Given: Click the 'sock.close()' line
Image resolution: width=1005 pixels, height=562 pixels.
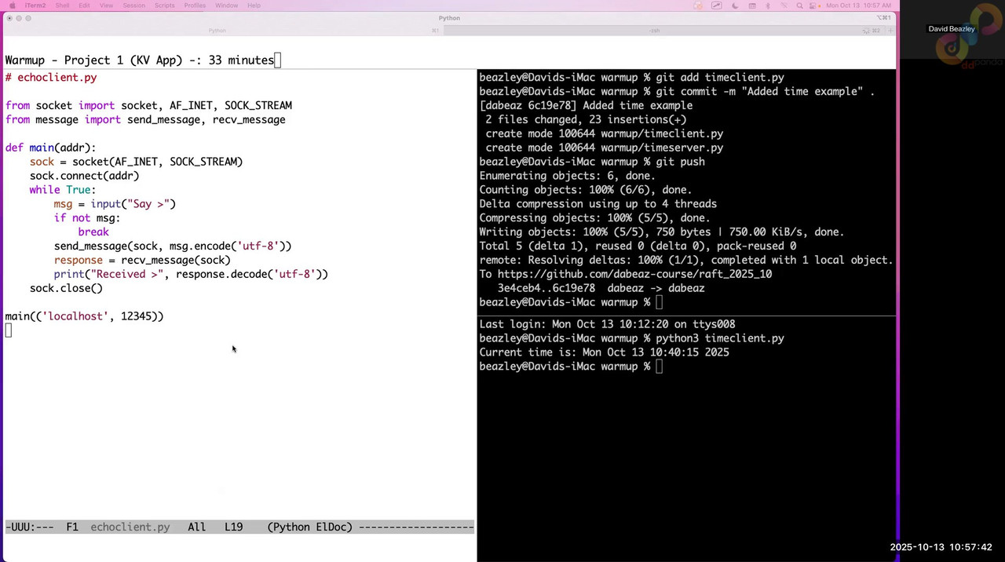Looking at the screenshot, I should 66,288.
